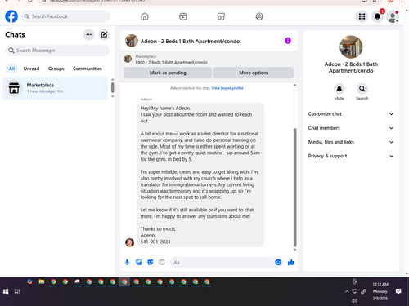The image size is (409, 306).
Task: Click the volume speaker tray icon
Action: 354,300
